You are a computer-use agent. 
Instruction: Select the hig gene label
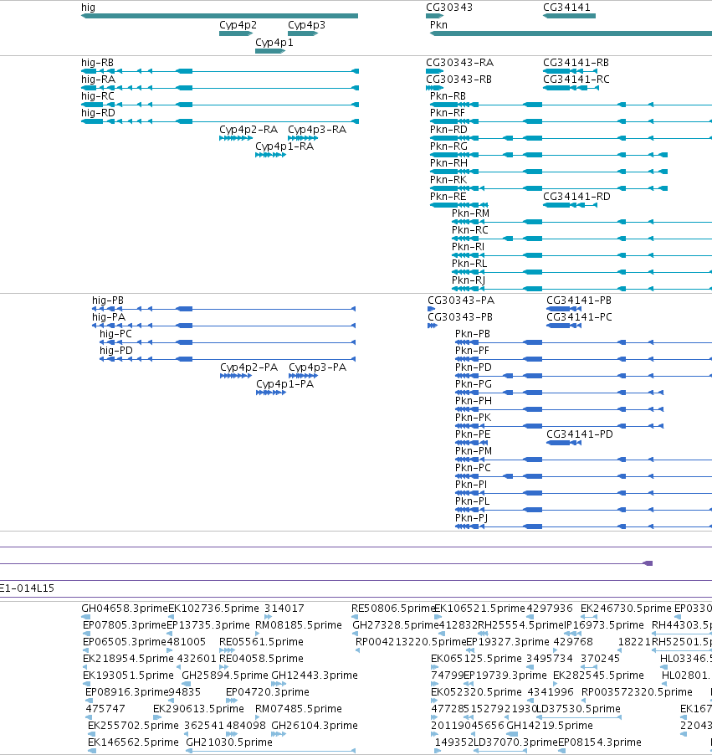[x=88, y=8]
